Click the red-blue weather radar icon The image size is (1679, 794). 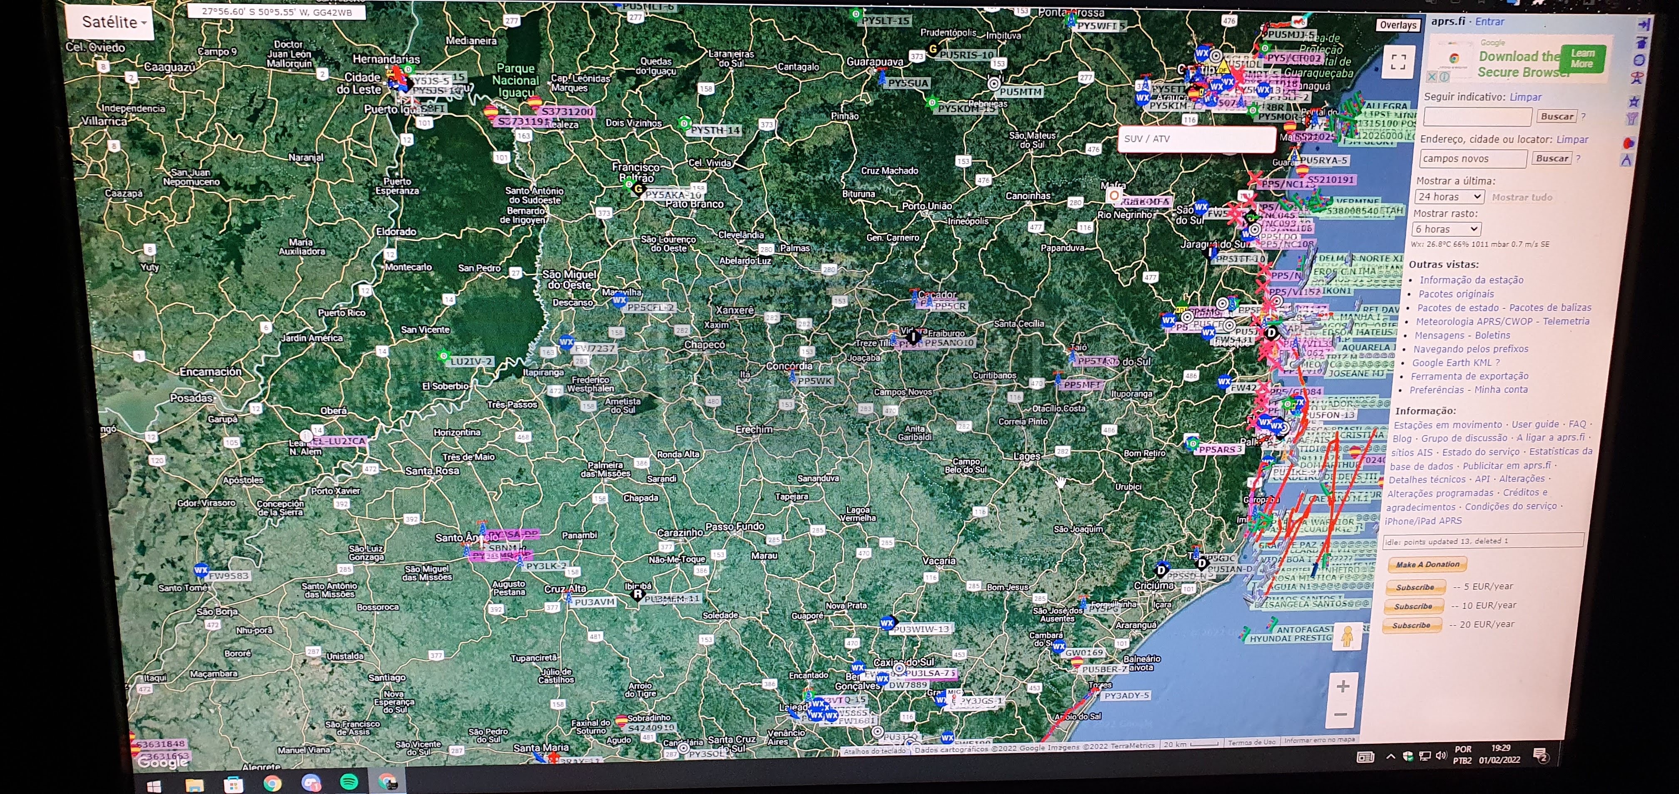[1629, 143]
